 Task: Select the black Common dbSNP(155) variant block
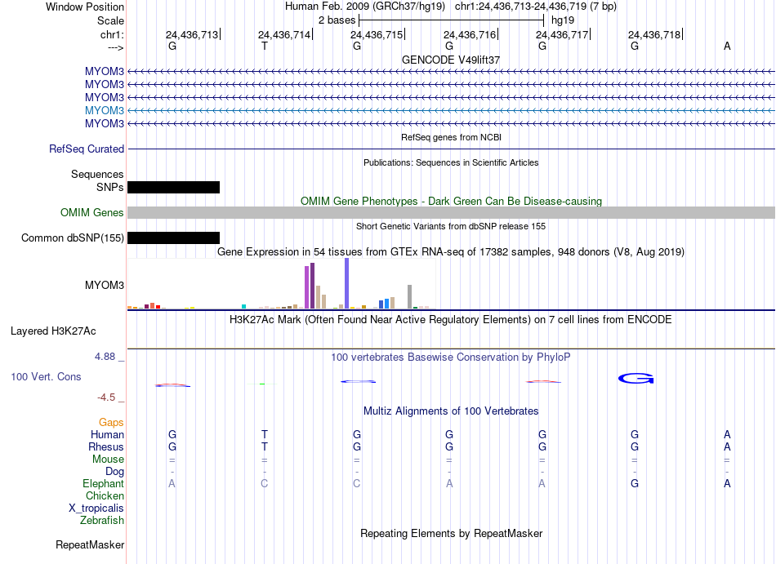tap(174, 238)
